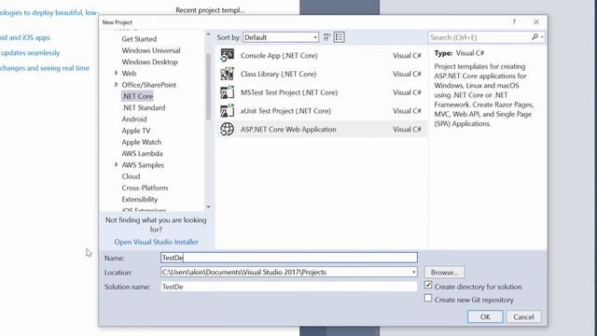Select the Apple TV category

click(136, 131)
